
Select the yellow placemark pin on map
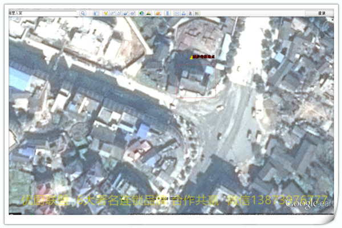coord(192,57)
